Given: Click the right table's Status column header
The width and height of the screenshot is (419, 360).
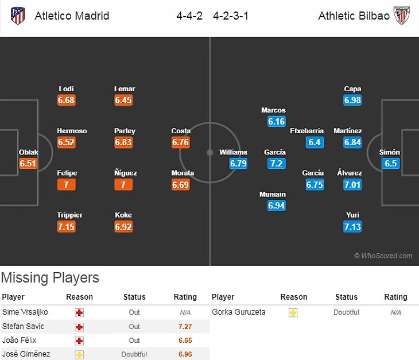Looking at the screenshot, I should click(346, 297).
